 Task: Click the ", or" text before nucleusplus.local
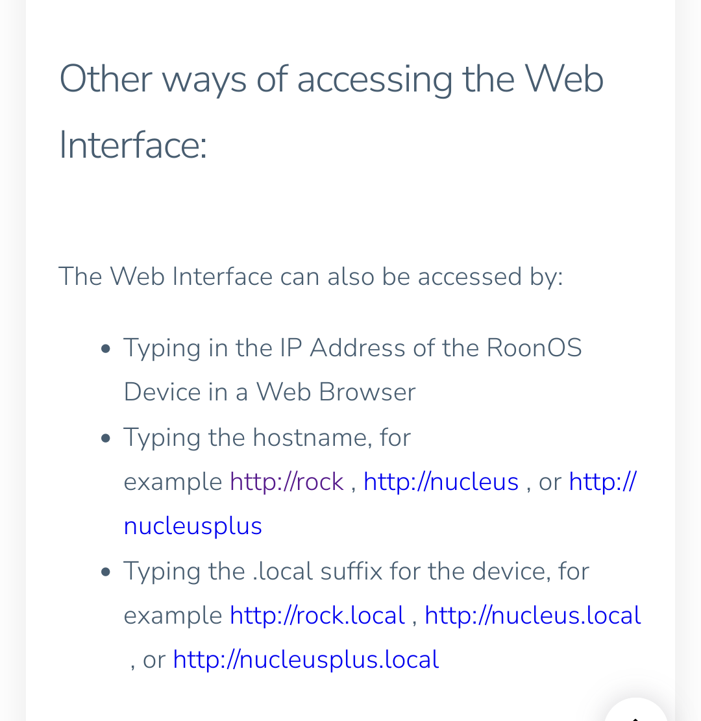pos(149,660)
